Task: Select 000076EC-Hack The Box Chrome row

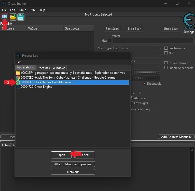Action: [72, 78]
